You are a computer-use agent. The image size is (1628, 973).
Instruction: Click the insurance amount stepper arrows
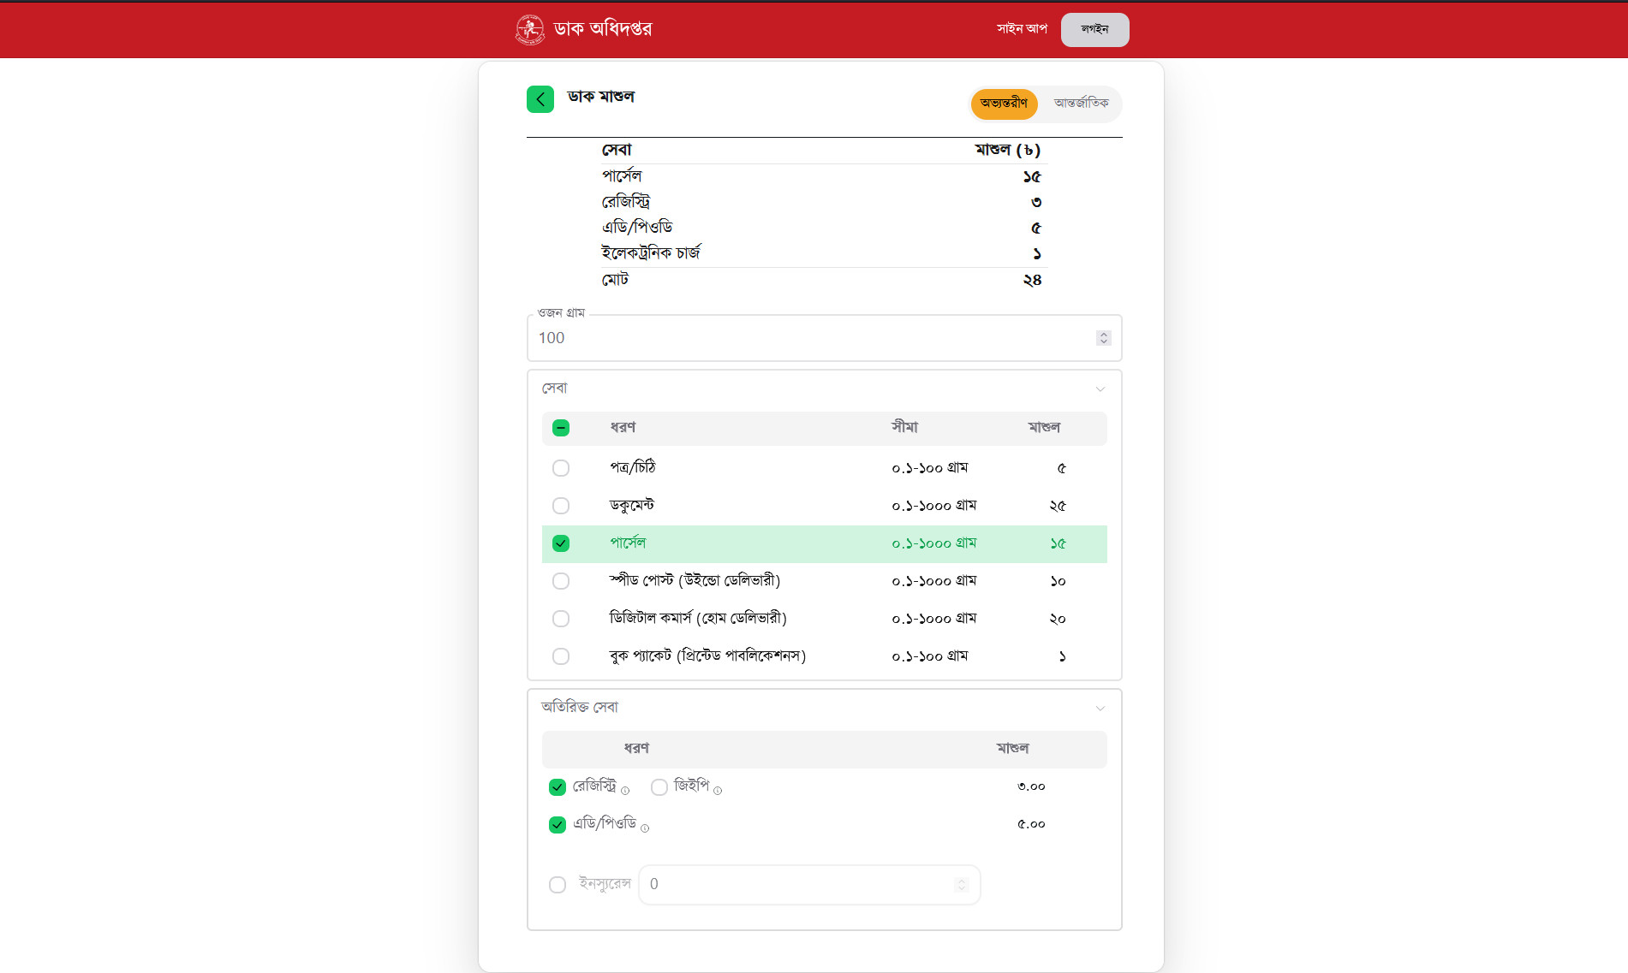tap(961, 885)
